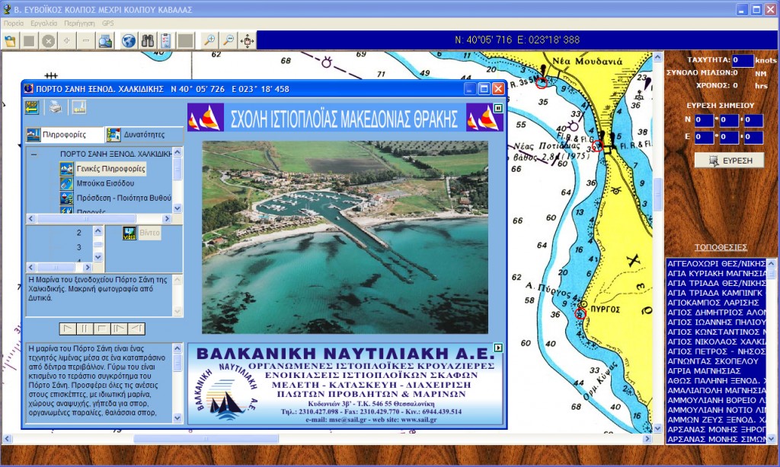
Task: Click the pause slideshow control
Action: point(85,329)
